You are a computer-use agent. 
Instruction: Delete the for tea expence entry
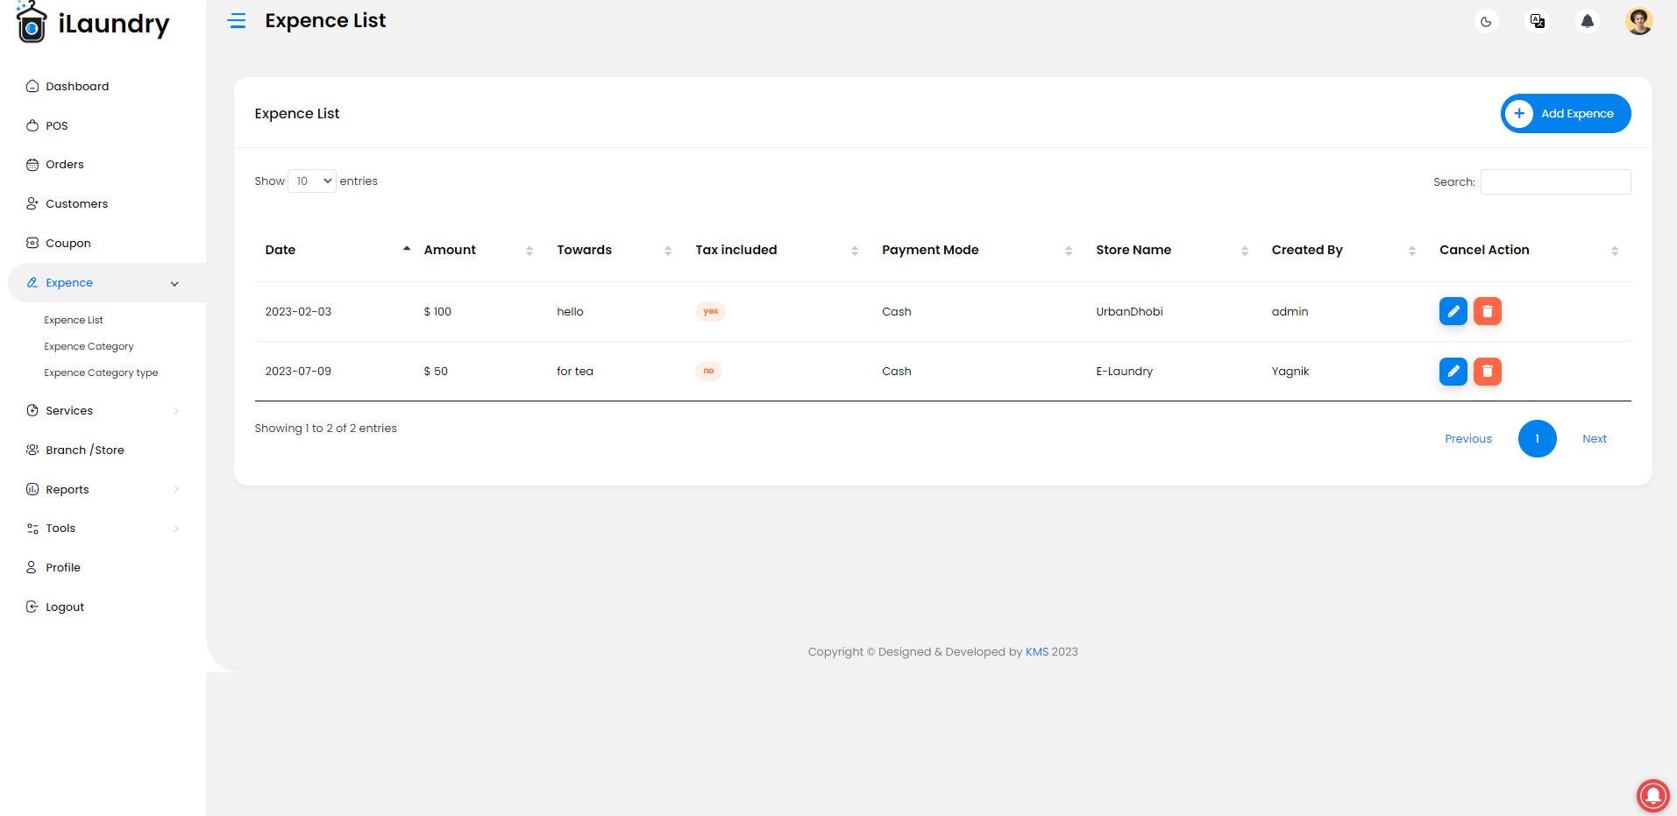(x=1487, y=372)
